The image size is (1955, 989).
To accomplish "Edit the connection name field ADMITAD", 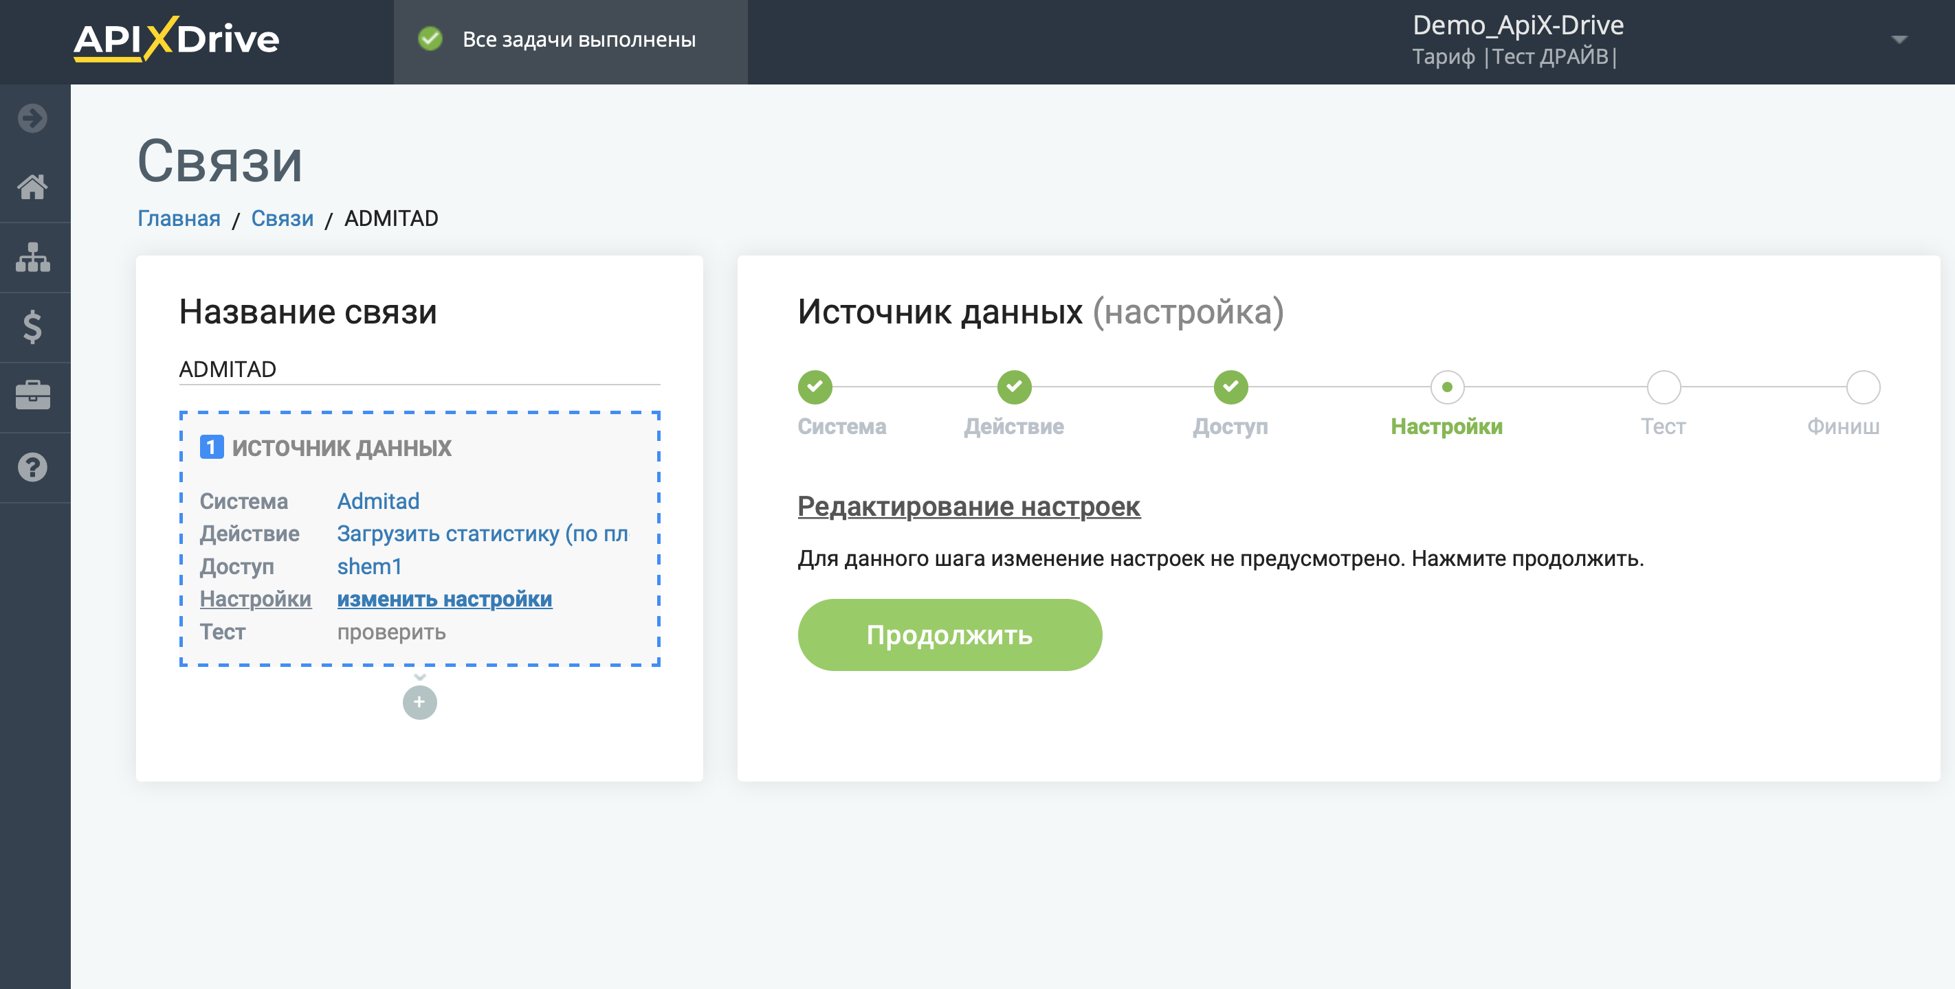I will [420, 370].
